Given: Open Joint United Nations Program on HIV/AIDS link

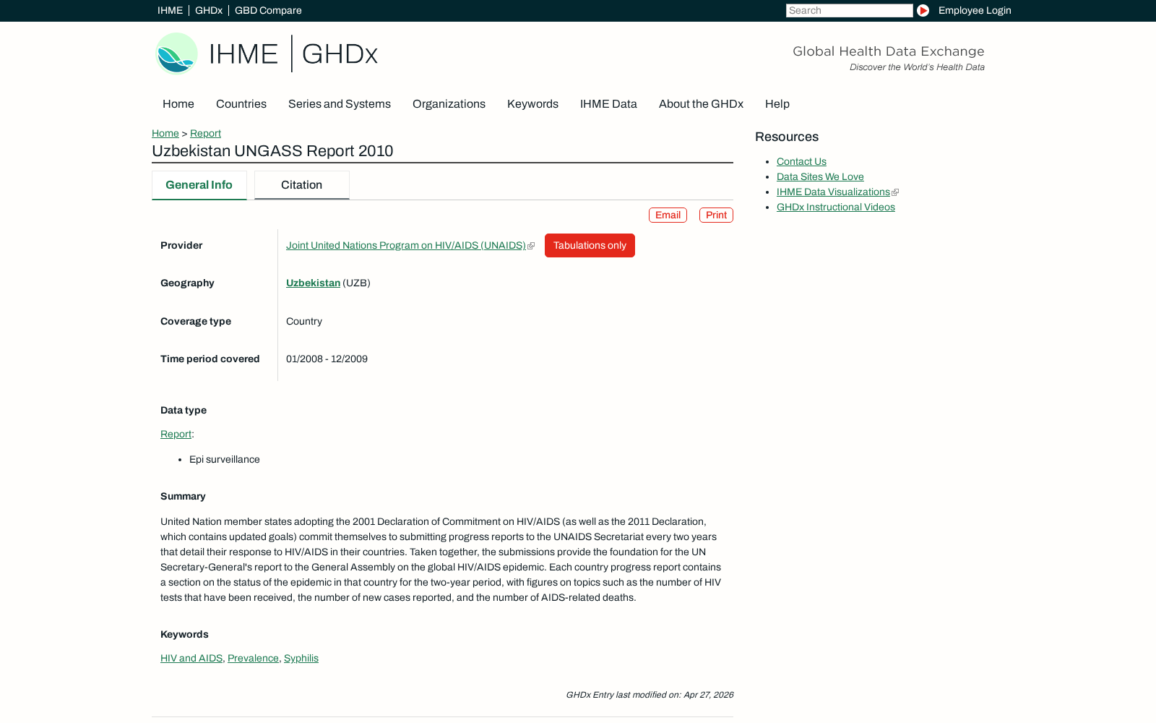Looking at the screenshot, I should tap(406, 245).
